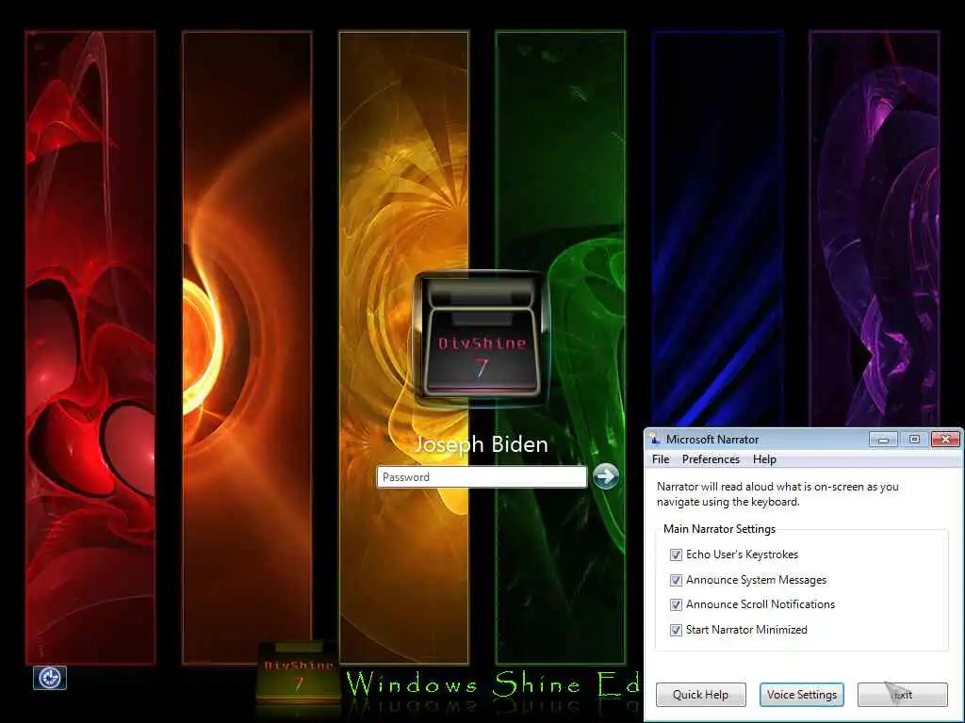The width and height of the screenshot is (965, 723).
Task: Close the Microsoft Narrator window
Action: pyautogui.click(x=945, y=439)
